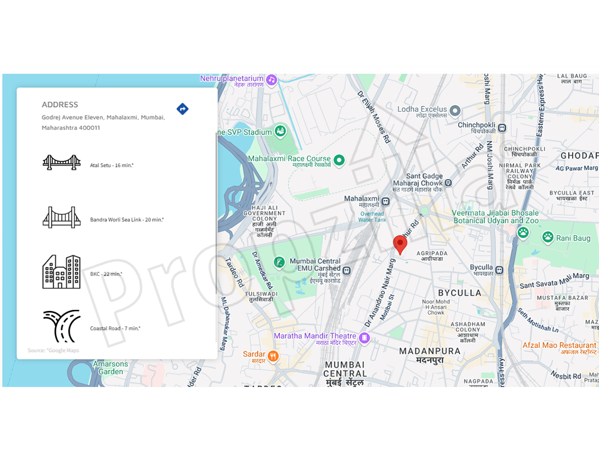Click the Noor Mohd H Ansari Chowk label

[x=436, y=307]
